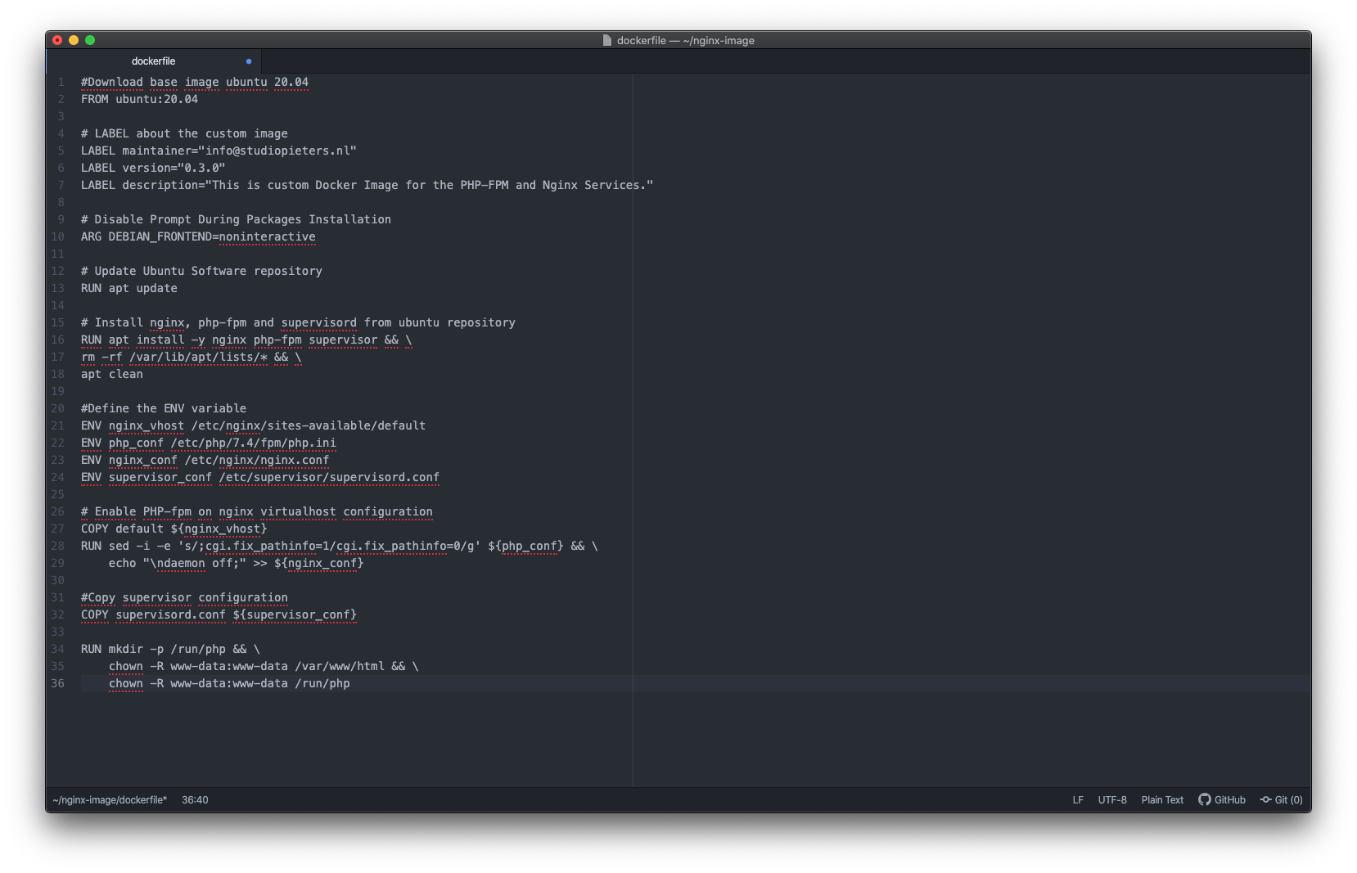1357x873 pixels.
Task: Click 'echo "\ndaemon off;"' line
Action: point(236,563)
